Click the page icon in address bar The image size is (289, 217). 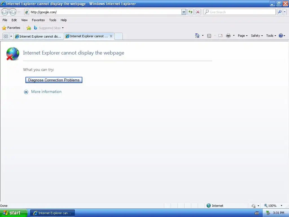tap(27, 12)
